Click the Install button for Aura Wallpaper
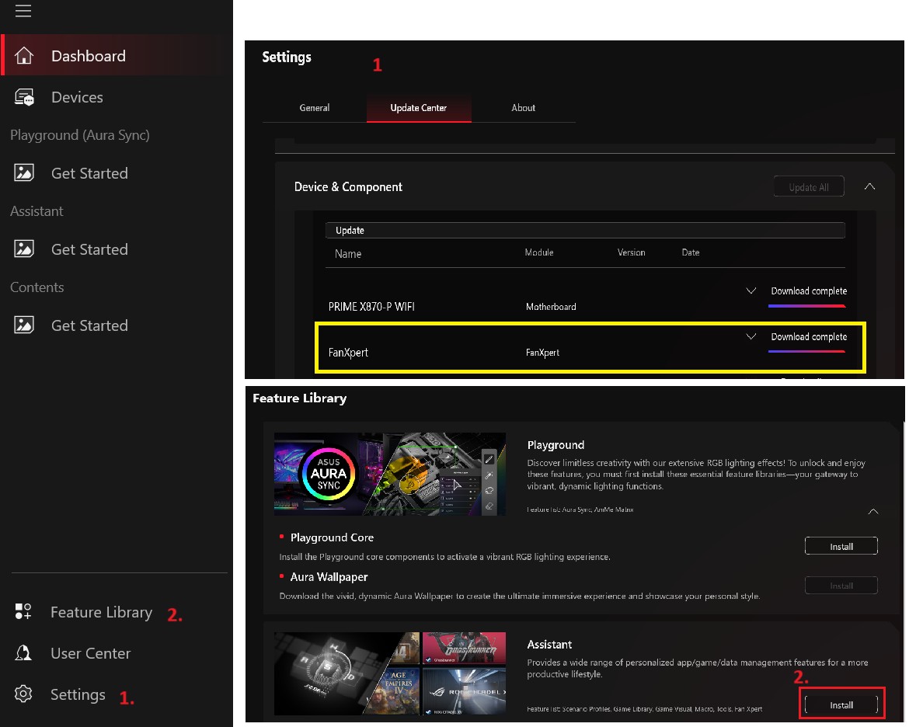The height and width of the screenshot is (727, 916). point(841,585)
